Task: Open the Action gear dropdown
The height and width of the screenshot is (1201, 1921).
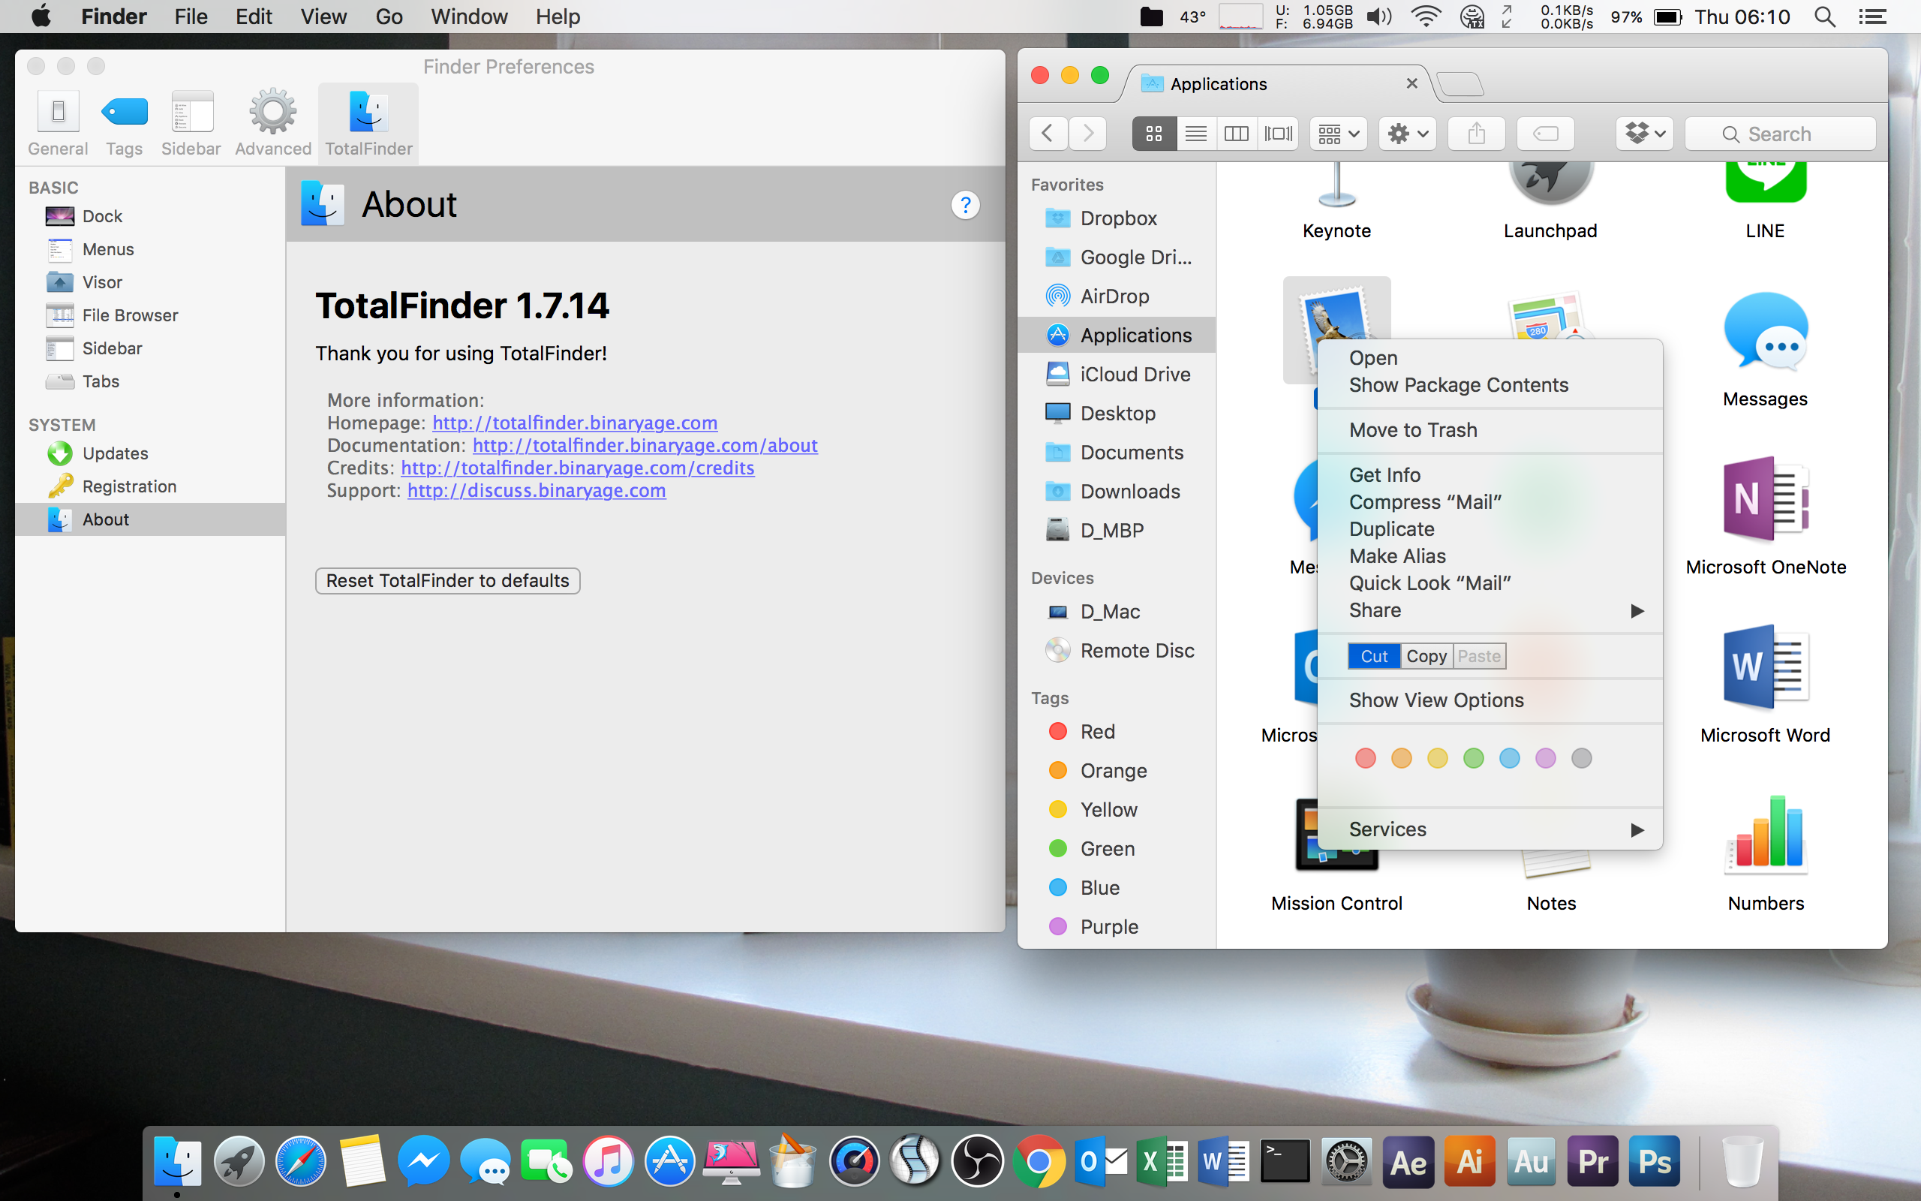Action: click(x=1408, y=134)
